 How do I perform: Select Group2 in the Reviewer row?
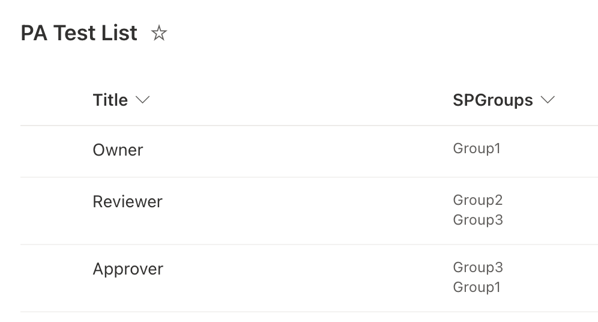[478, 200]
